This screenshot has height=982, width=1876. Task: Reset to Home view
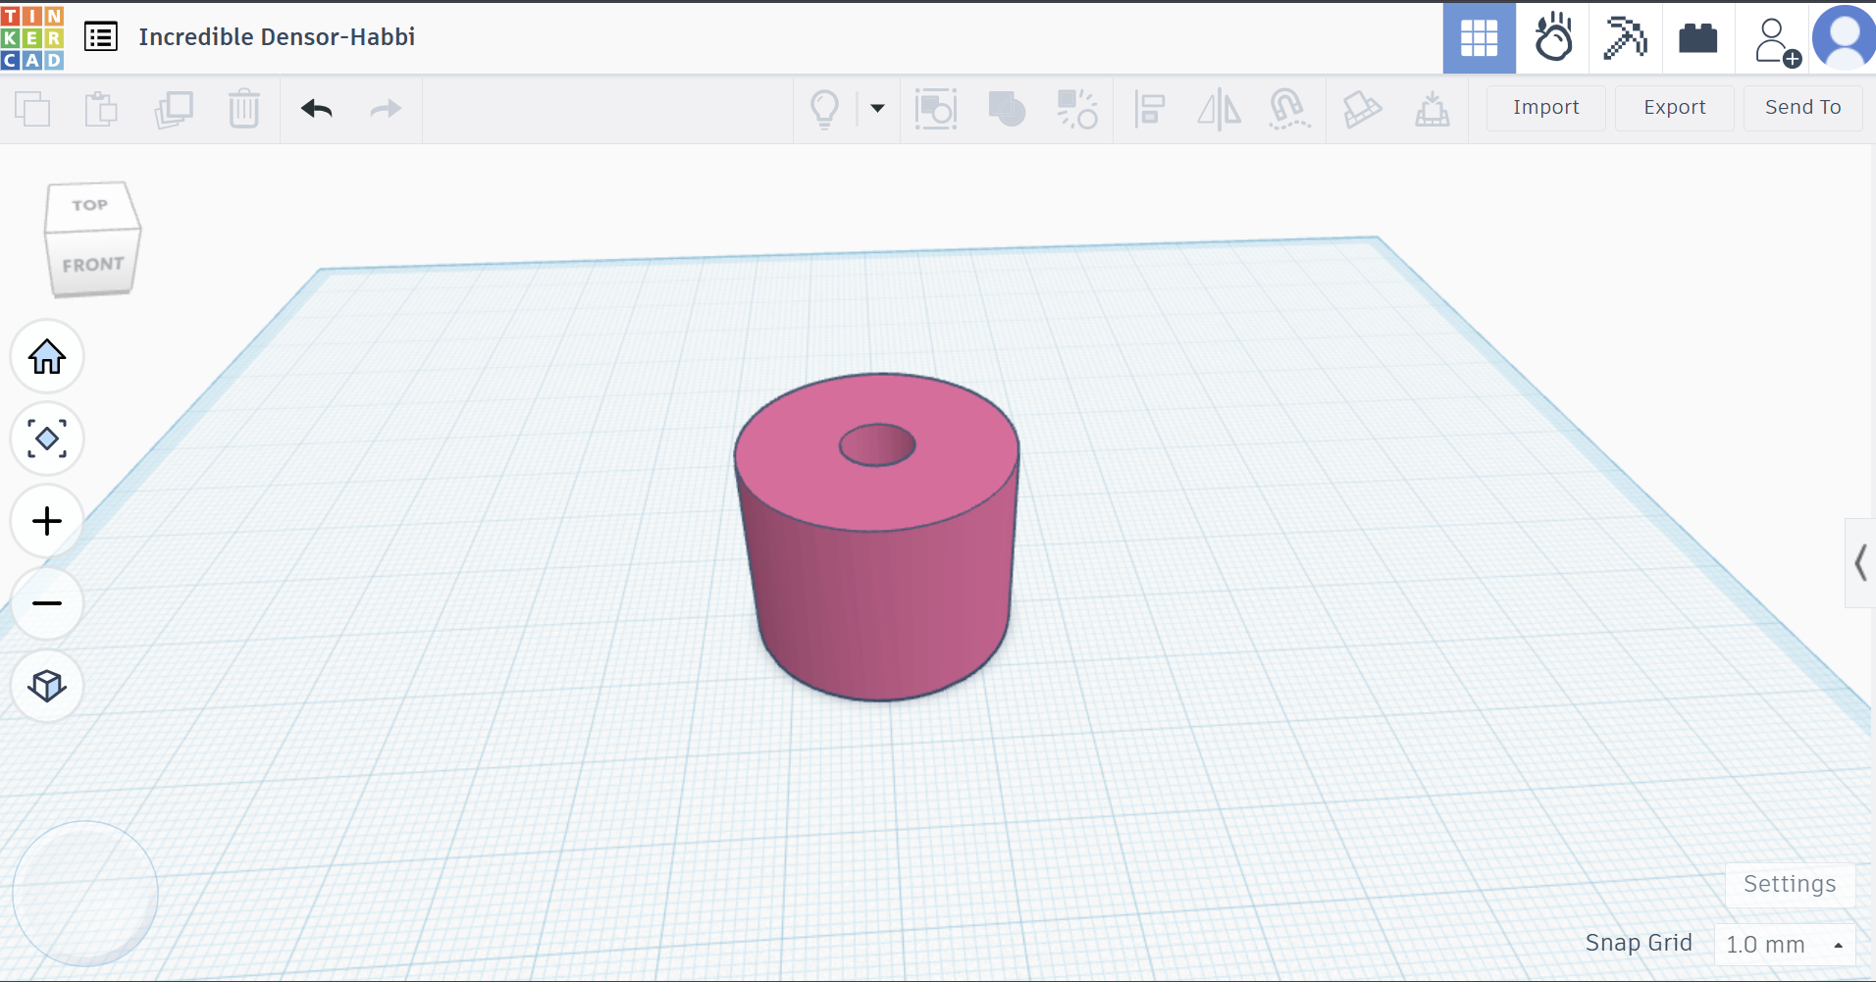[x=47, y=356]
